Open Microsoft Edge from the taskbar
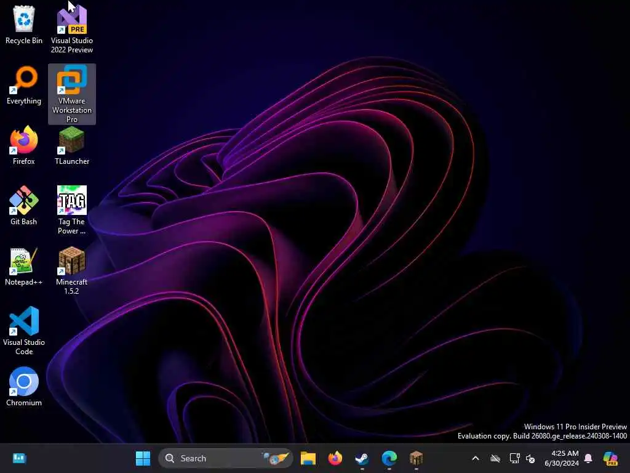Viewport: 630px width, 473px height. point(389,458)
